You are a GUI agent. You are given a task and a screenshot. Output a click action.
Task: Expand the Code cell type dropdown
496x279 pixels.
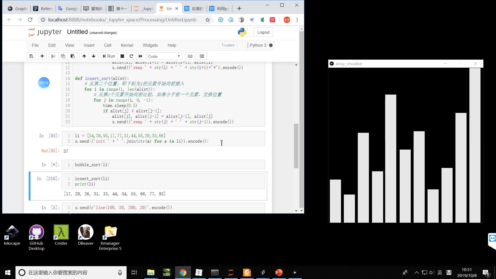(164, 56)
